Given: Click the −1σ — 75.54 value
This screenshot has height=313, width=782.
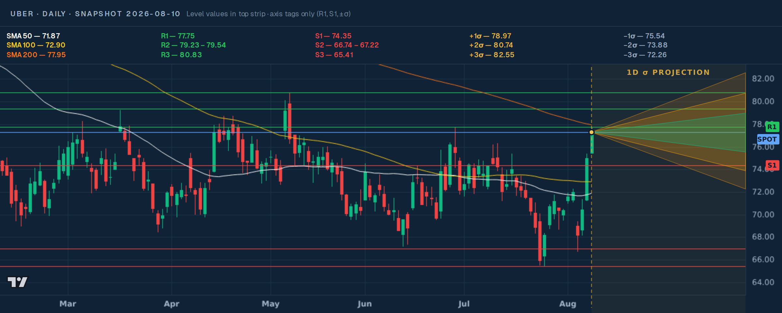Looking at the screenshot, I should [x=644, y=36].
